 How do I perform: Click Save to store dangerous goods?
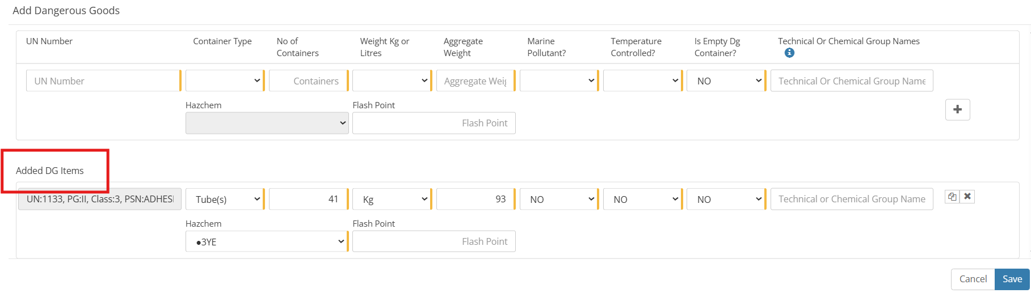click(1012, 279)
